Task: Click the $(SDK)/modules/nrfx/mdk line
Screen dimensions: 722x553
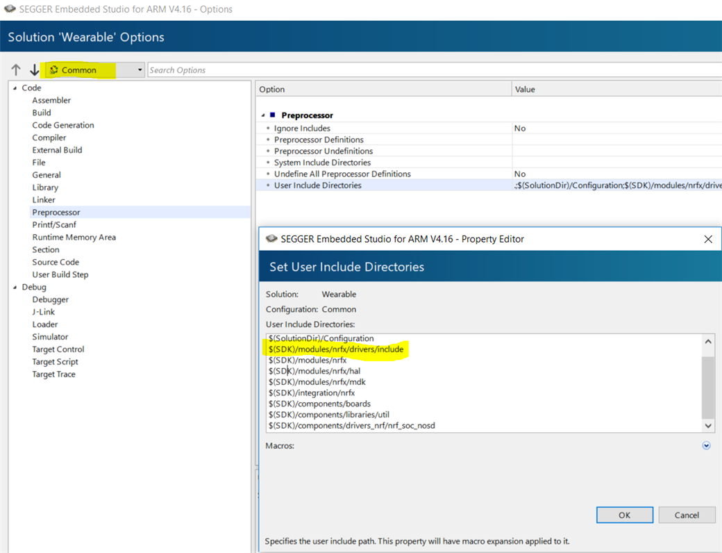Action: pyautogui.click(x=317, y=382)
